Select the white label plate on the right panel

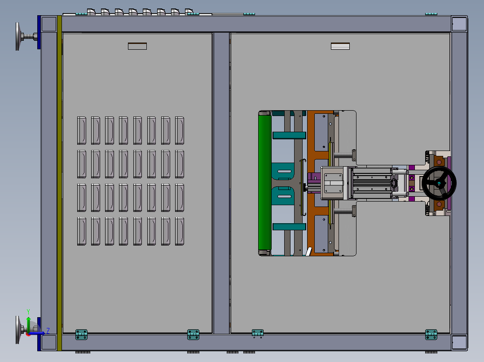(340, 46)
